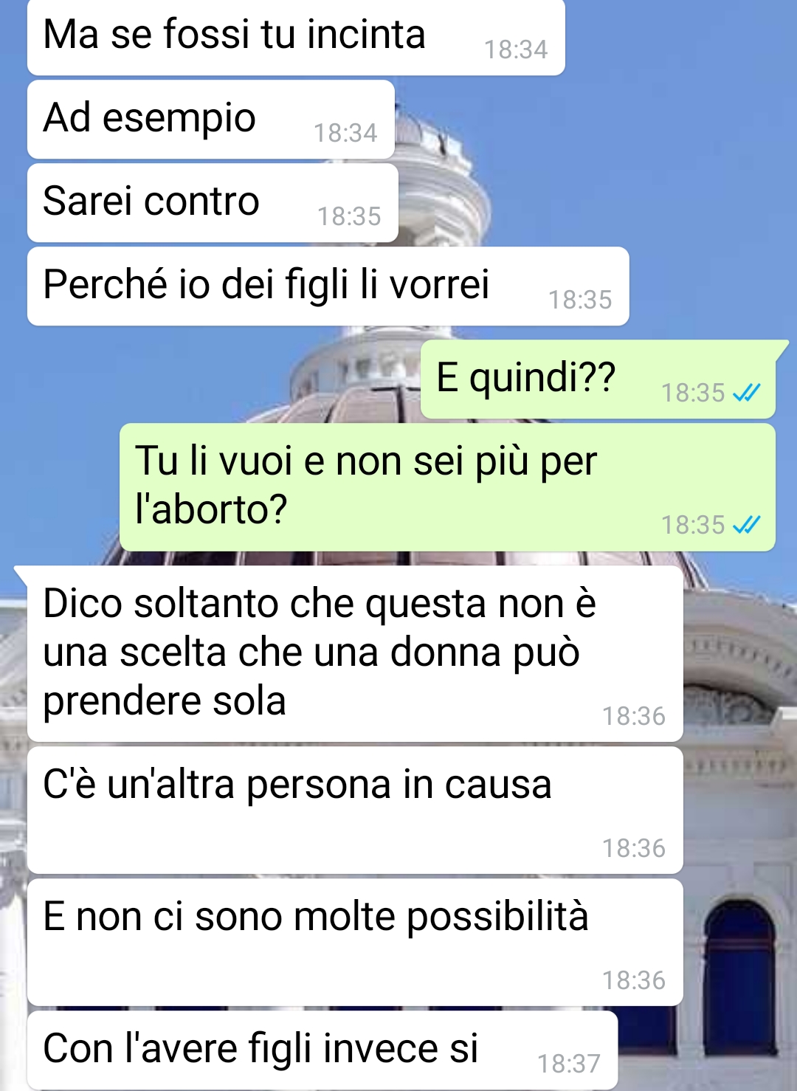Tap the chat wallpaper beside 'E quindi??'

click(x=207, y=379)
